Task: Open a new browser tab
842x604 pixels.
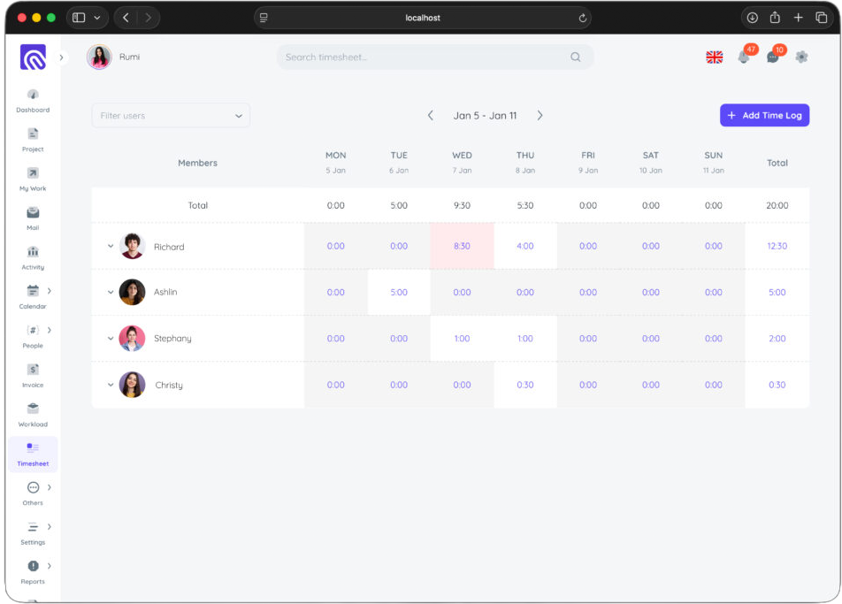Action: [x=799, y=18]
